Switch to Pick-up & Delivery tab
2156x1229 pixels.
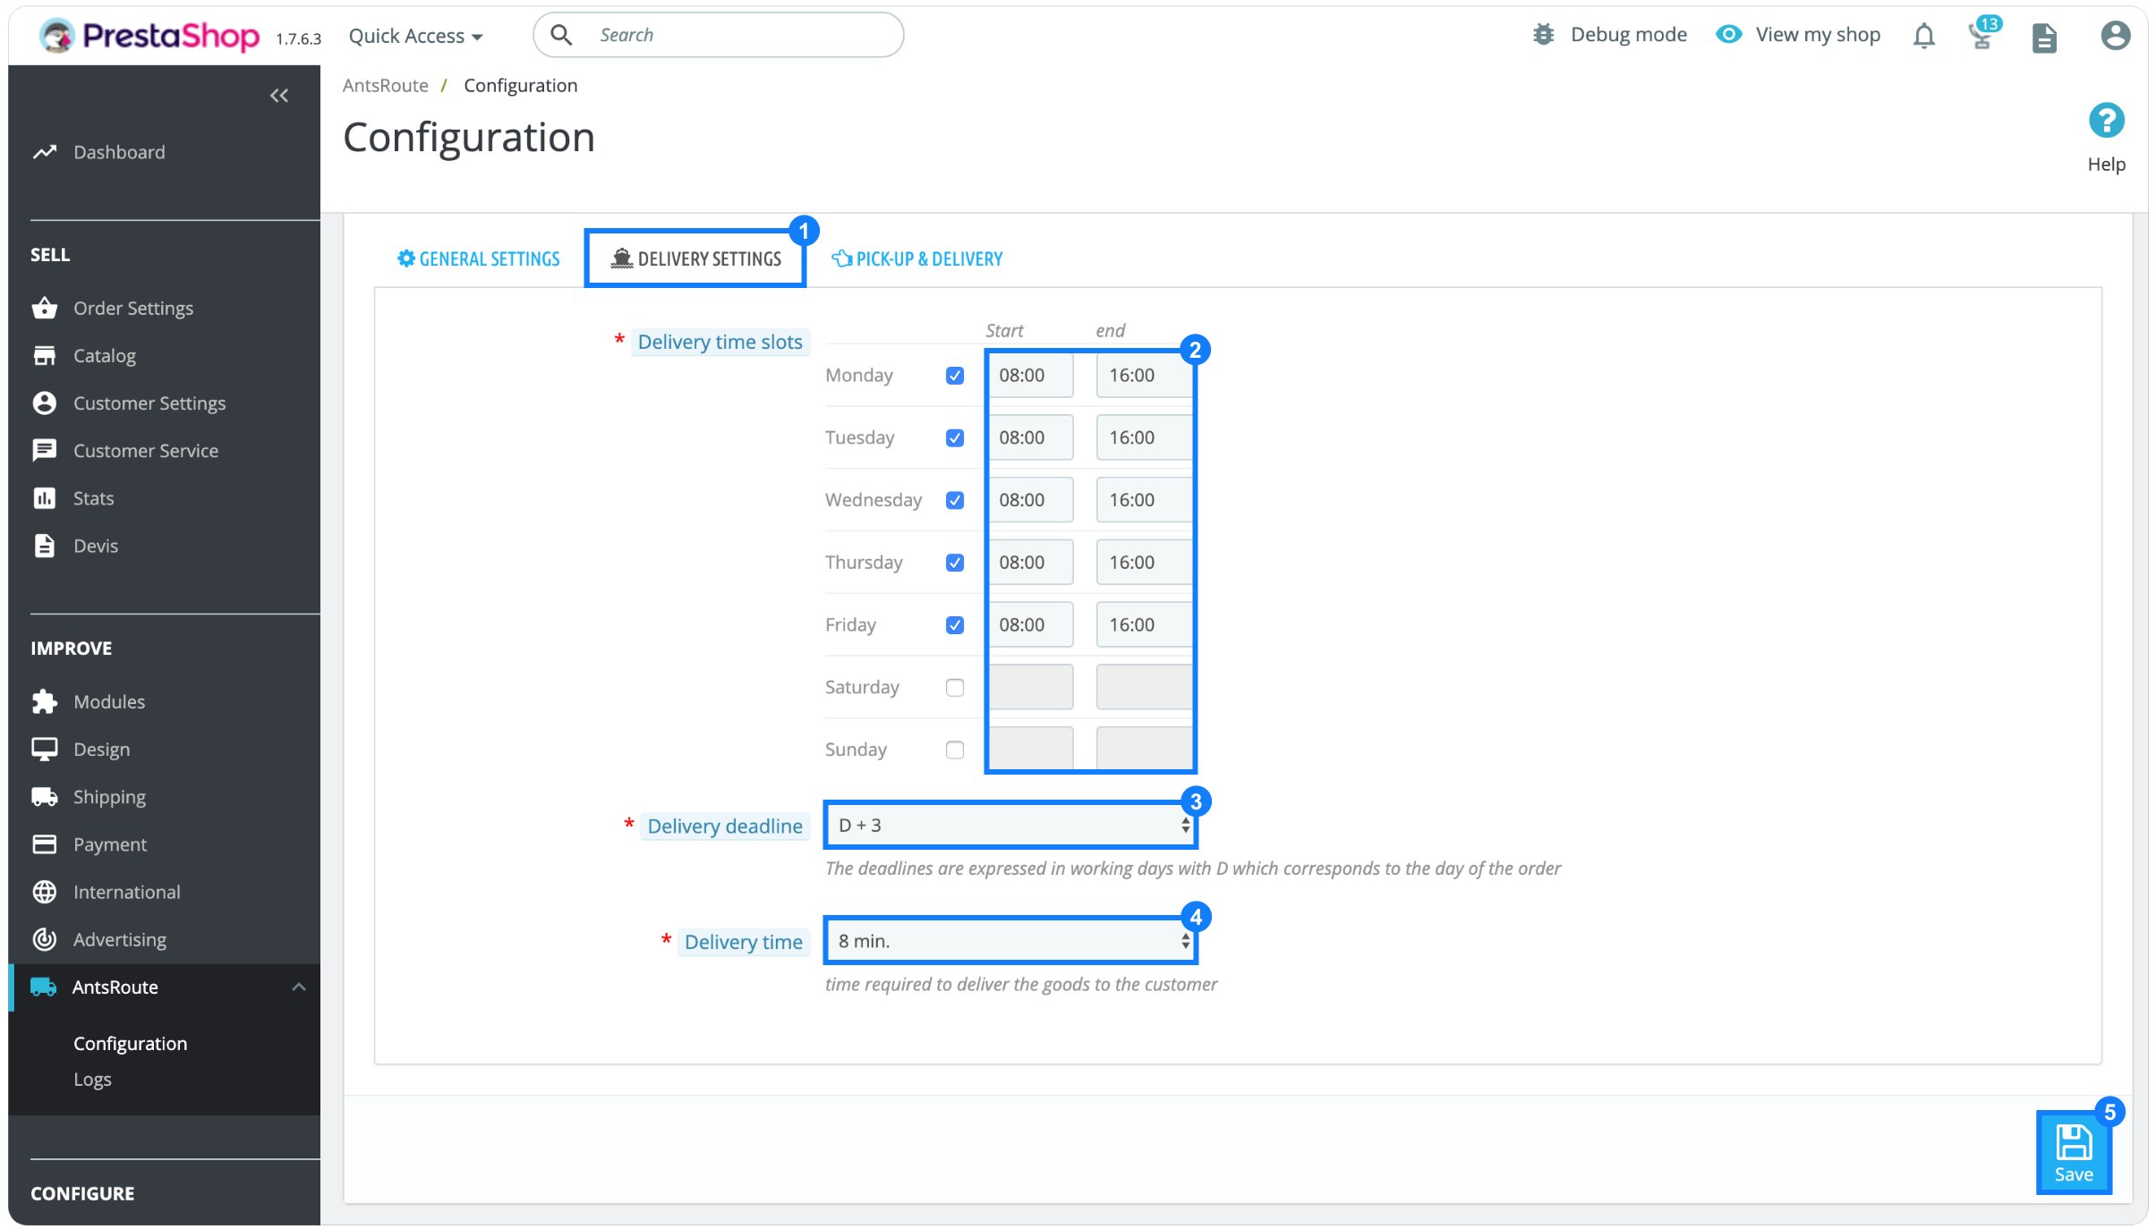point(917,259)
